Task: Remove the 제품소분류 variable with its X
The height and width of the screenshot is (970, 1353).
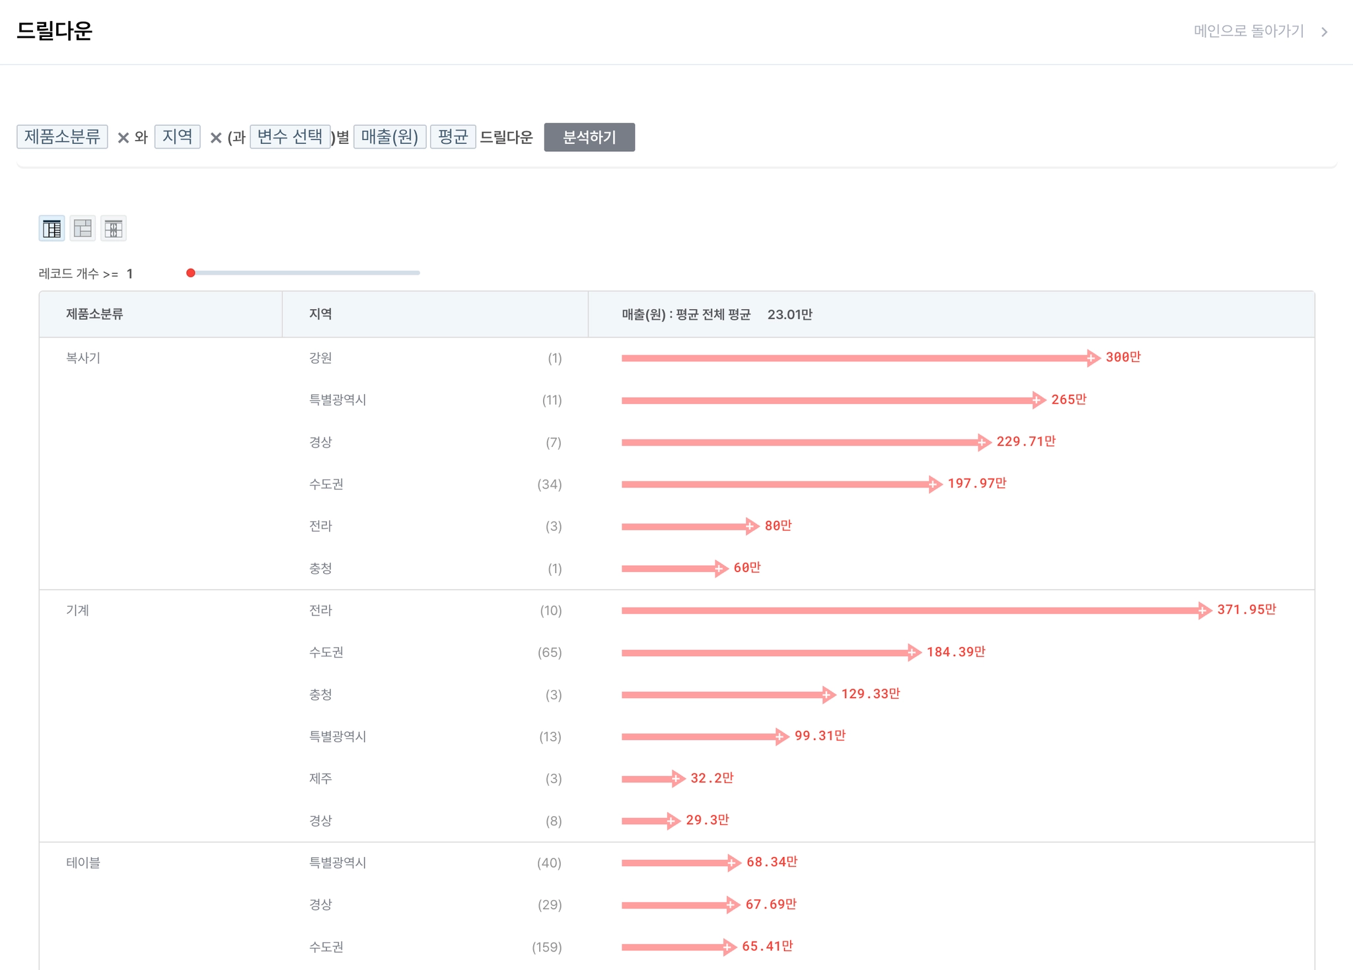Action: click(123, 137)
